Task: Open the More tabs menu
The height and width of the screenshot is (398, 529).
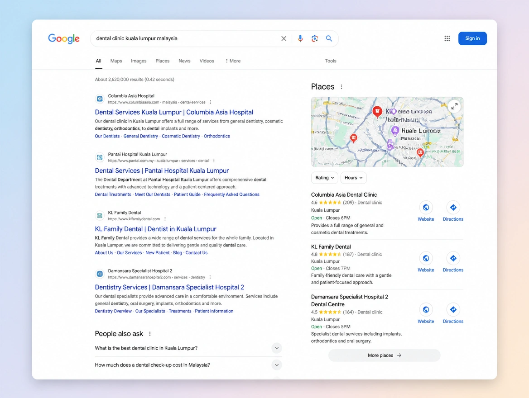Action: pos(233,61)
